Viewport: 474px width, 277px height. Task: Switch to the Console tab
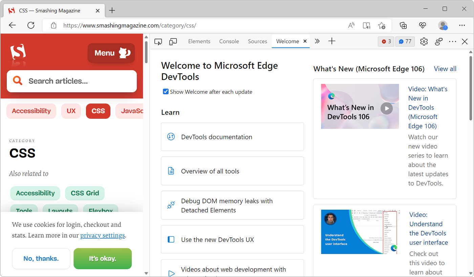pyautogui.click(x=229, y=41)
